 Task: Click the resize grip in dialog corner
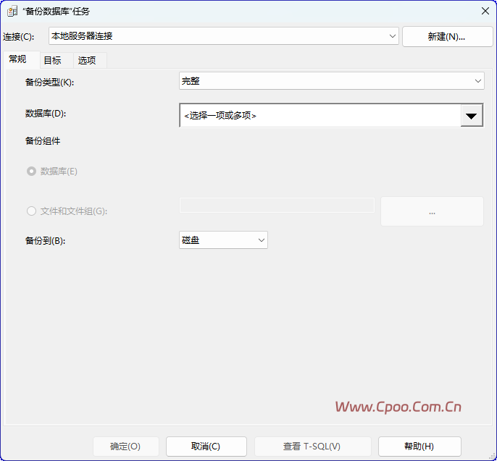pyautogui.click(x=492, y=457)
